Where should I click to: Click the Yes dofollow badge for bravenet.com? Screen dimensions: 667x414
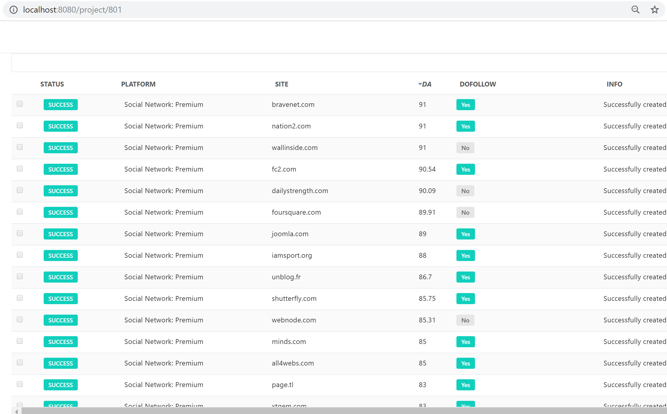point(465,105)
